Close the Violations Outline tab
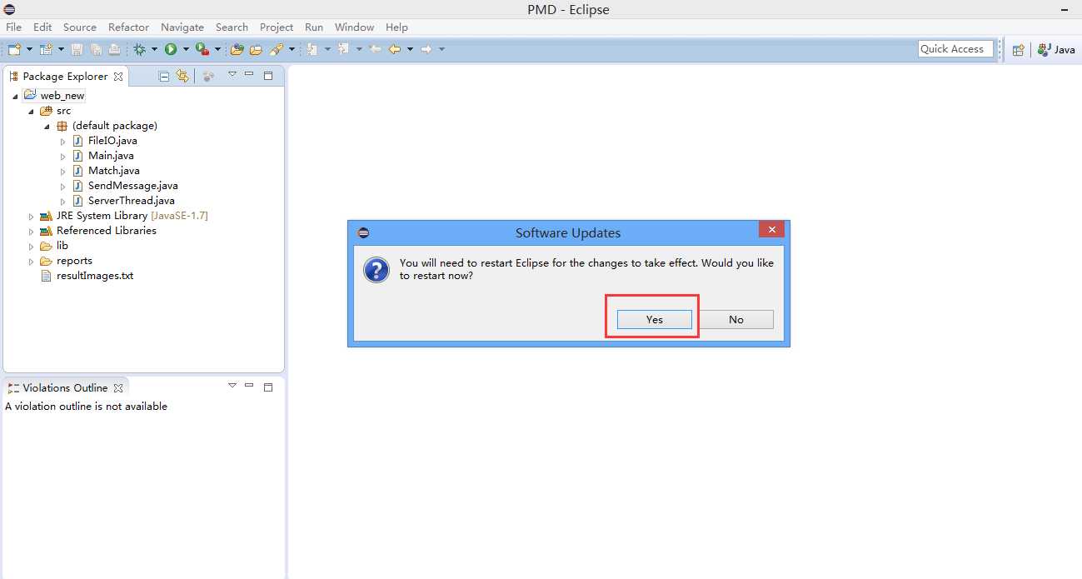 [118, 387]
